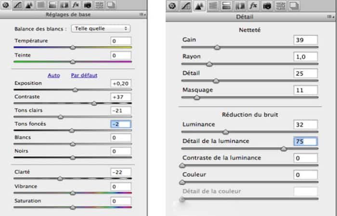This screenshot has height=216, width=337.
Task: Focus the Couleur value field
Action: [305, 175]
